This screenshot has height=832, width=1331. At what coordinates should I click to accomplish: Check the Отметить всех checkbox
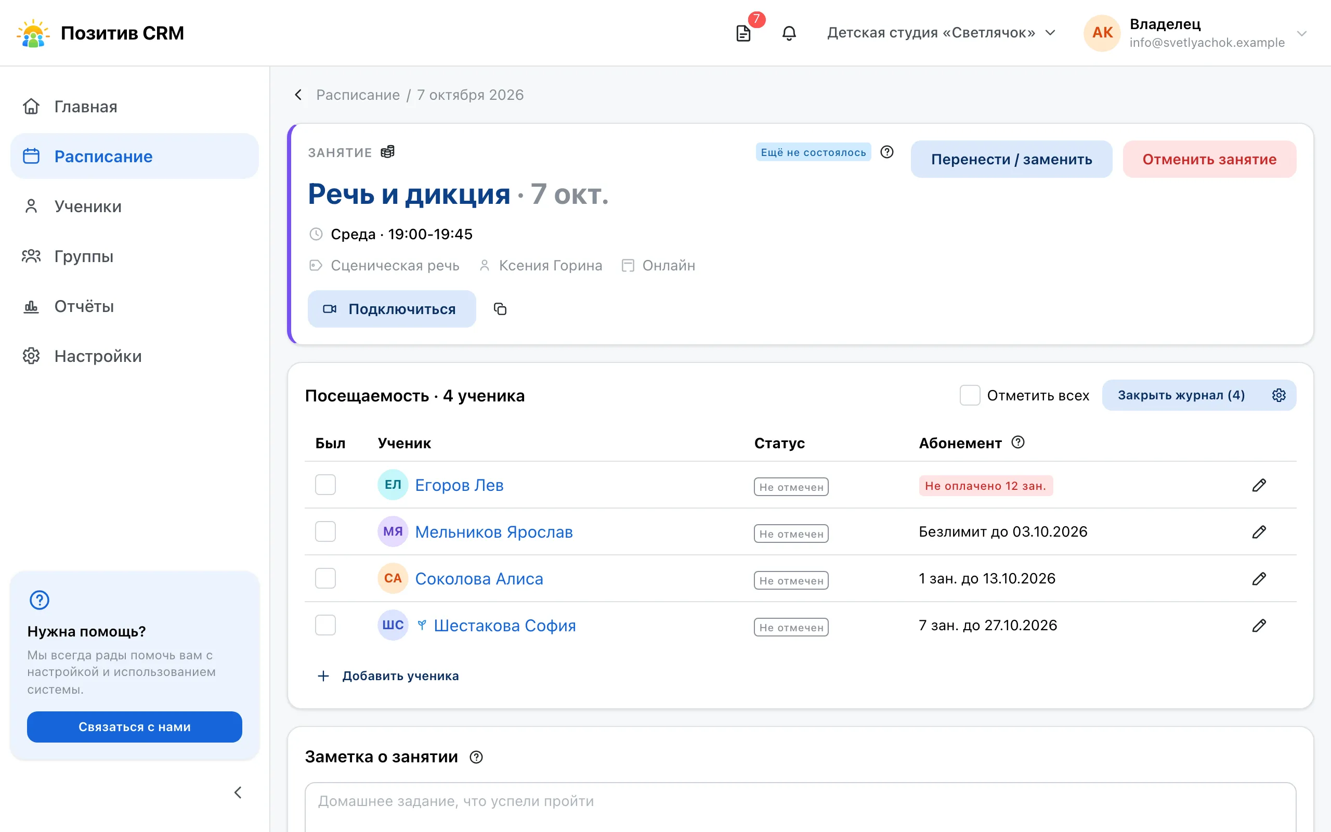pos(970,395)
